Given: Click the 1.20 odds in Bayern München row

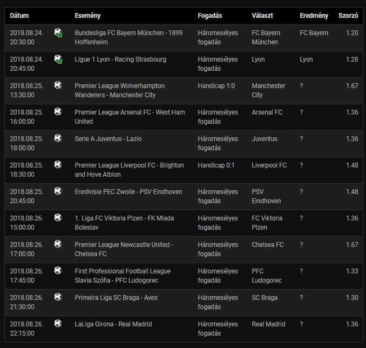Looking at the screenshot, I should [352, 33].
